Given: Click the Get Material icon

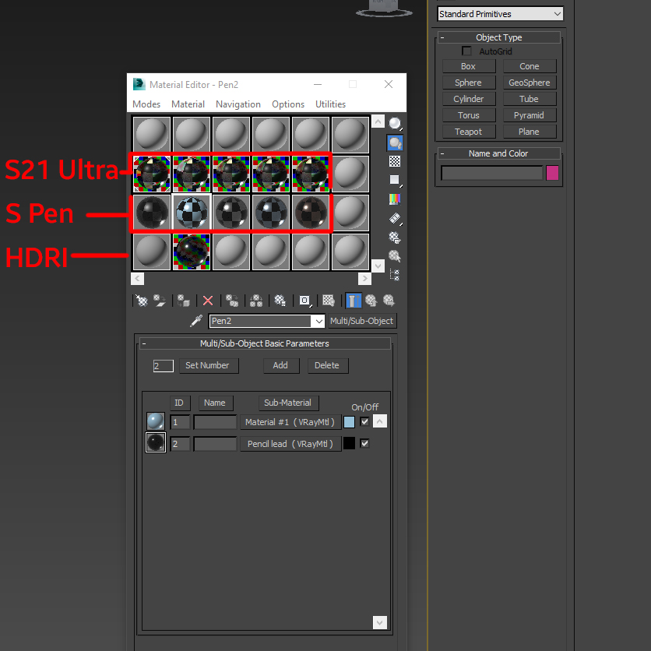Looking at the screenshot, I should 142,301.
